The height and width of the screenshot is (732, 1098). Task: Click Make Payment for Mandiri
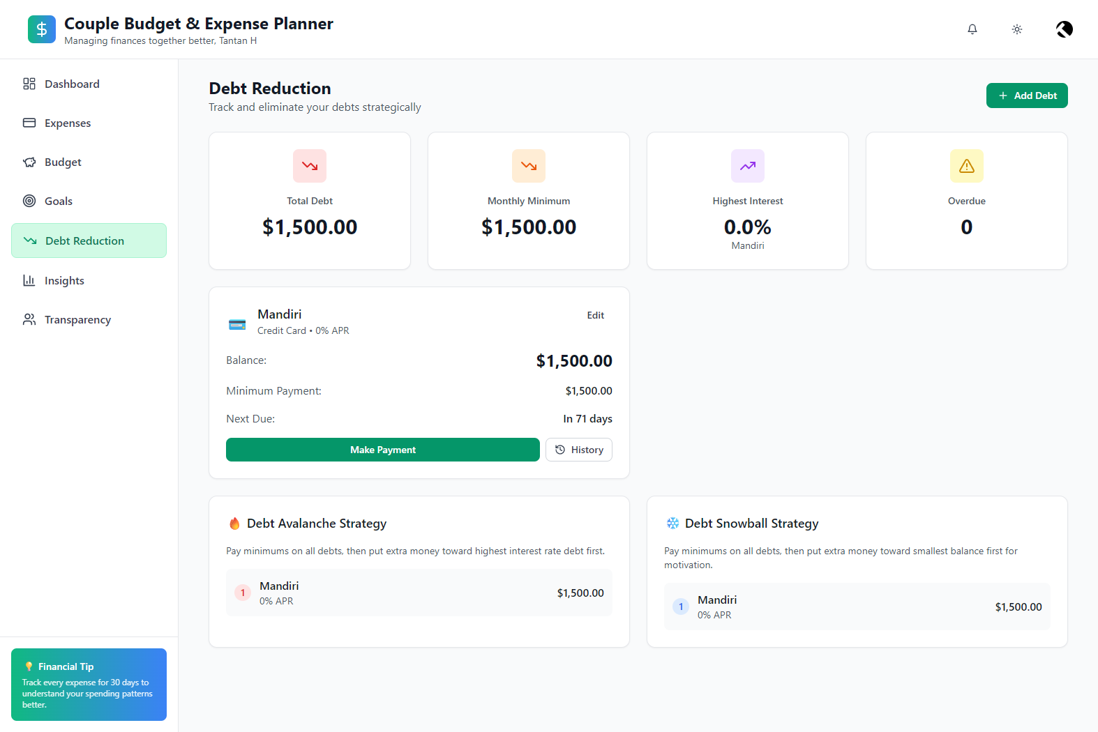[x=382, y=450]
